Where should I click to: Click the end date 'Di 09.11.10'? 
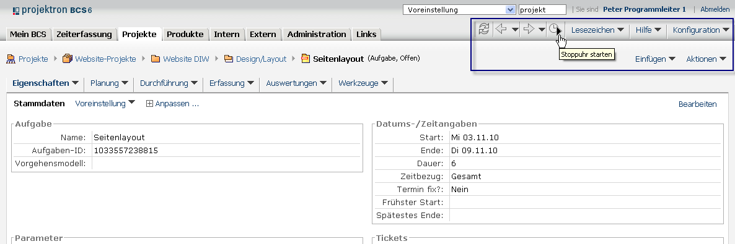tap(474, 151)
